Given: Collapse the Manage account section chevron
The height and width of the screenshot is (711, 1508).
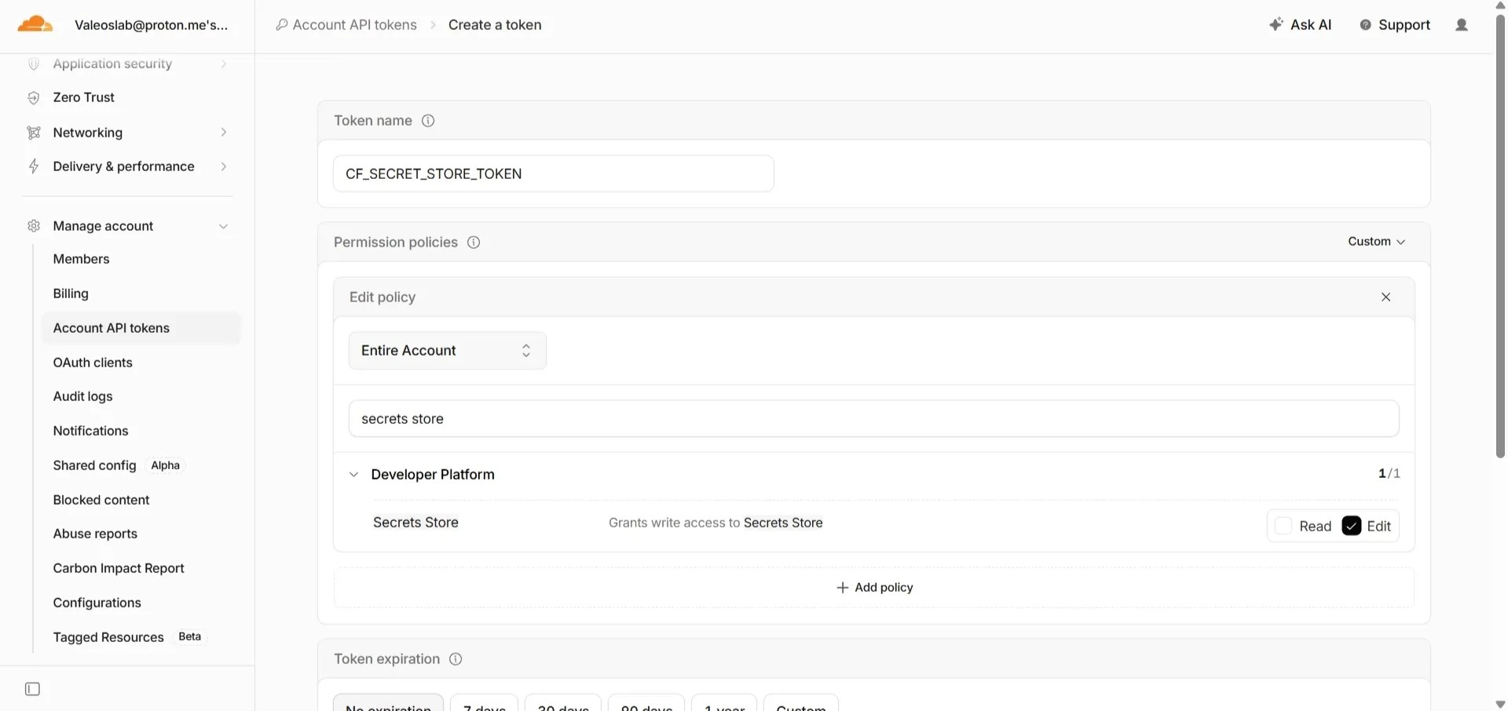Looking at the screenshot, I should 224,226.
